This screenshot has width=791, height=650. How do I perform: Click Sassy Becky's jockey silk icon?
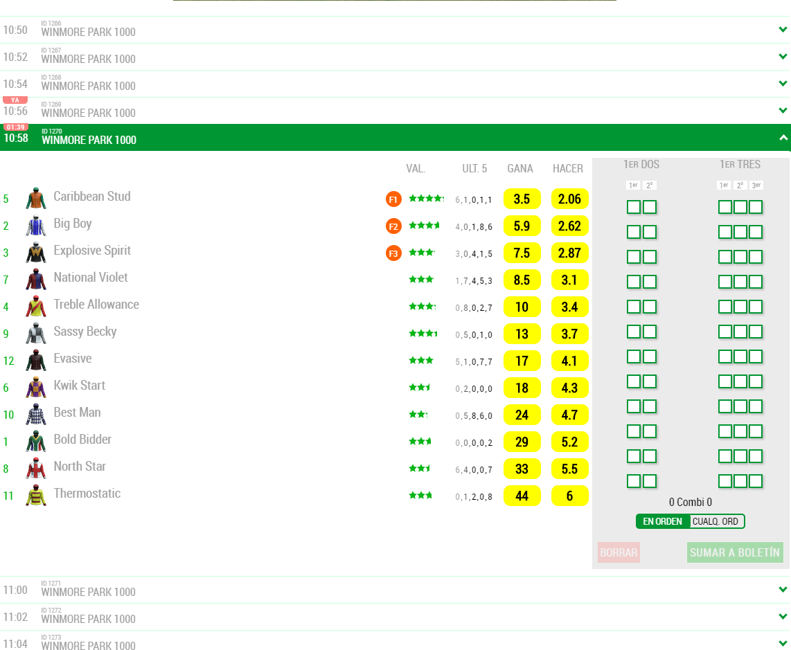[36, 333]
